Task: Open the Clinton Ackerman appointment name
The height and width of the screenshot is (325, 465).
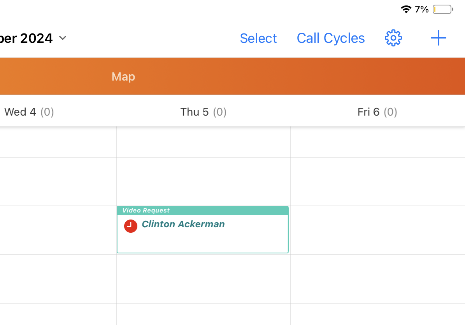Action: 183,224
